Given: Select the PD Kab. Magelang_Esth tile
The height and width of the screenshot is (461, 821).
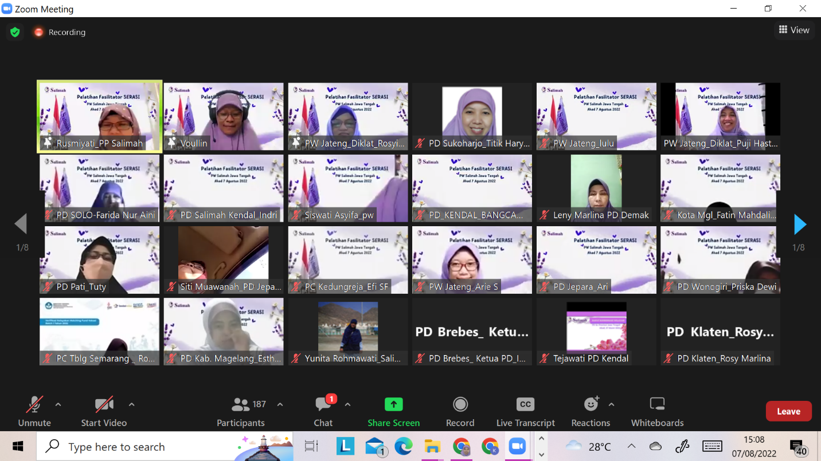Looking at the screenshot, I should (x=224, y=332).
